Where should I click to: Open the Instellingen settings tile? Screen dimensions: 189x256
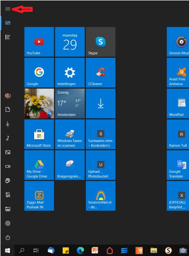70,73
